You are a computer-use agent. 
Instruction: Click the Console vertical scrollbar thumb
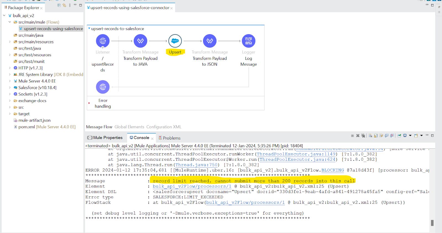pyautogui.click(x=432, y=223)
